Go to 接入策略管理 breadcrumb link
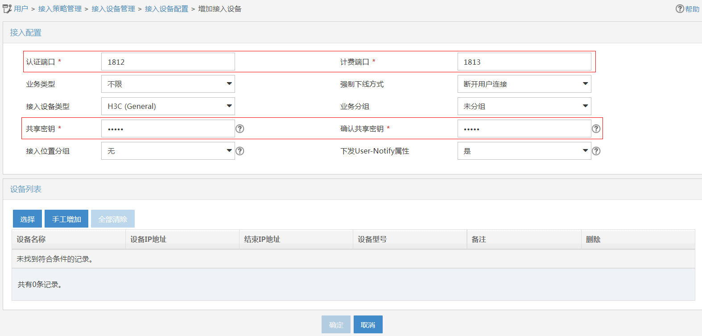702x336 pixels. [60, 9]
